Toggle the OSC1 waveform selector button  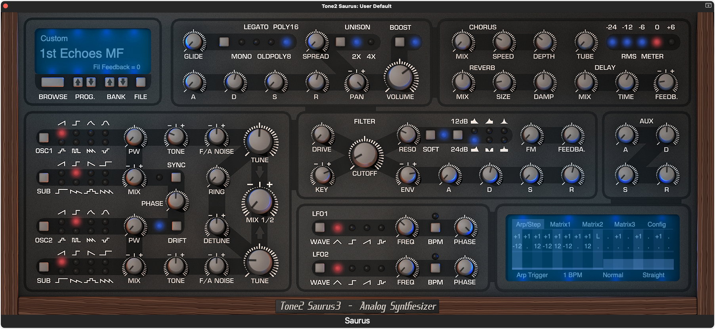[x=44, y=137]
